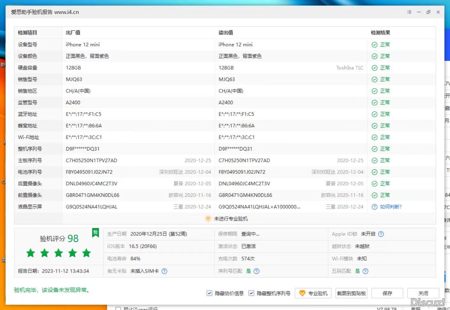The image size is (450, 310).
Task: Minimize the report window
Action: (419, 12)
